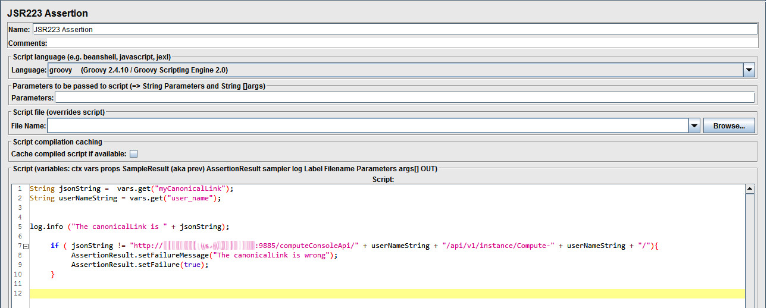This screenshot has height=308, width=767.
Task: Click 'AssertionResult.setFailureMessage' on line 8
Action: [x=140, y=255]
